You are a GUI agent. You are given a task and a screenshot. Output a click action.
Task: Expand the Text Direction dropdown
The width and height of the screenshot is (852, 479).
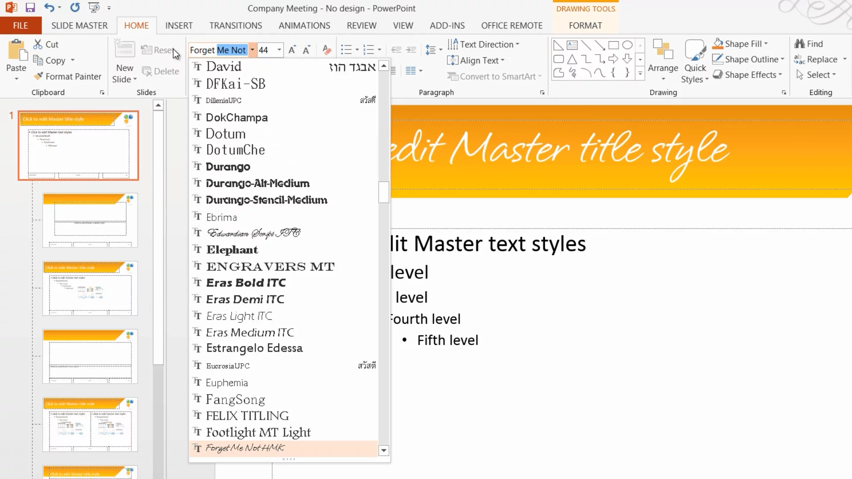(x=517, y=44)
